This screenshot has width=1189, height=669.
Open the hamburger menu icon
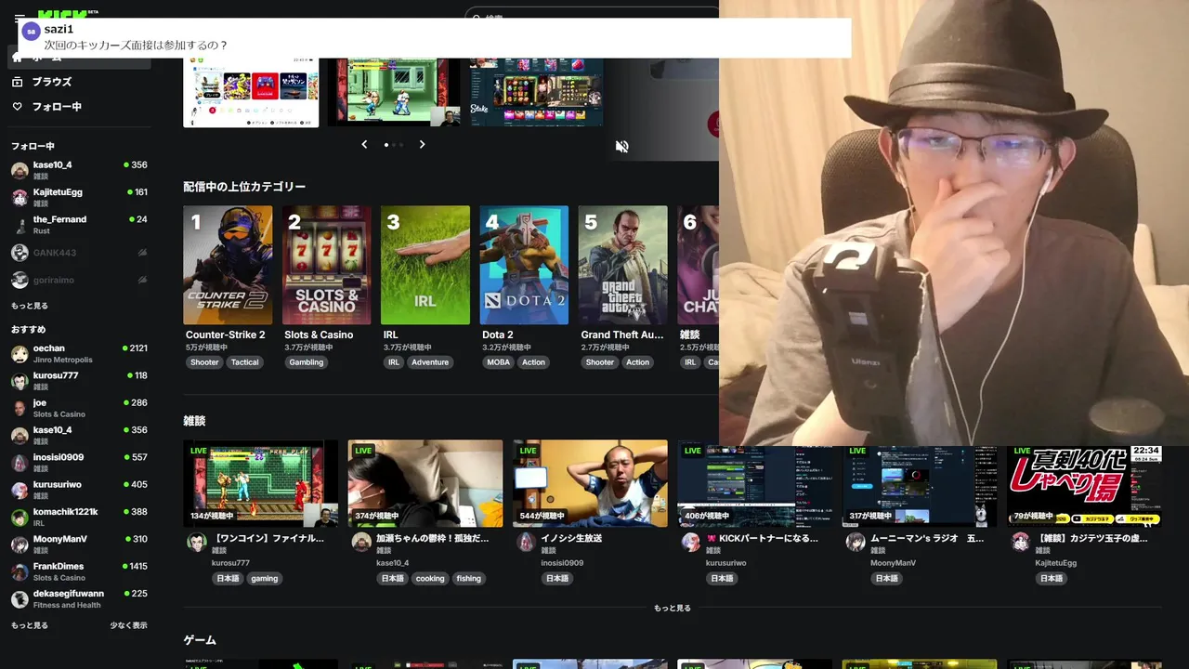pos(20,17)
